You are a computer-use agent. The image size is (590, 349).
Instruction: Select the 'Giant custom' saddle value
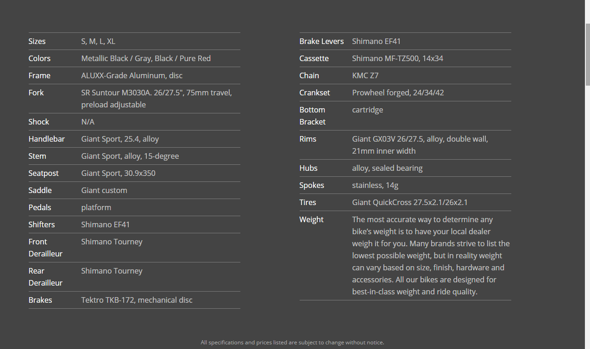click(x=104, y=190)
